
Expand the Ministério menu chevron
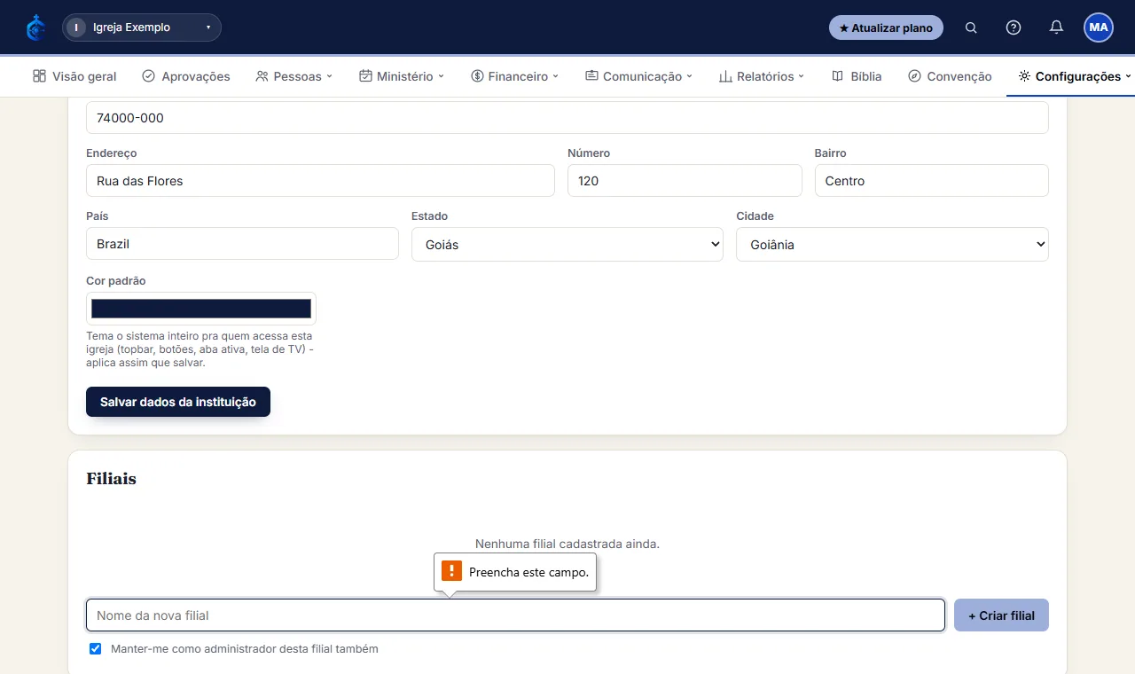click(441, 76)
